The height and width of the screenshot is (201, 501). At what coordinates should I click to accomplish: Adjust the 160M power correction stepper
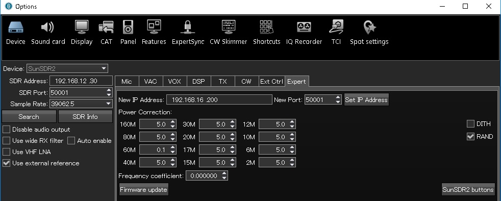click(x=173, y=124)
